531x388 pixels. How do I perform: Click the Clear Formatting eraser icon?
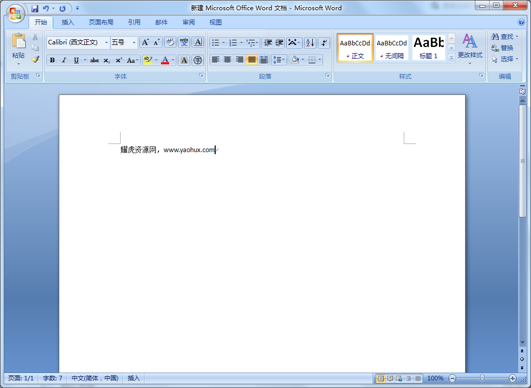[170, 42]
